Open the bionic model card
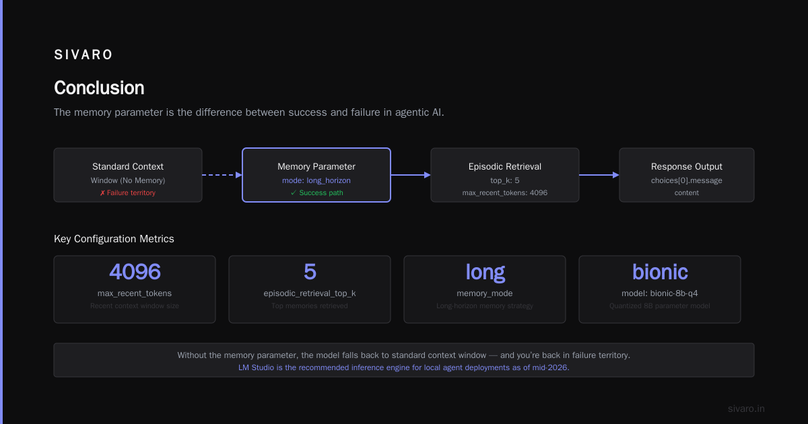This screenshot has height=424, width=808. tap(660, 289)
